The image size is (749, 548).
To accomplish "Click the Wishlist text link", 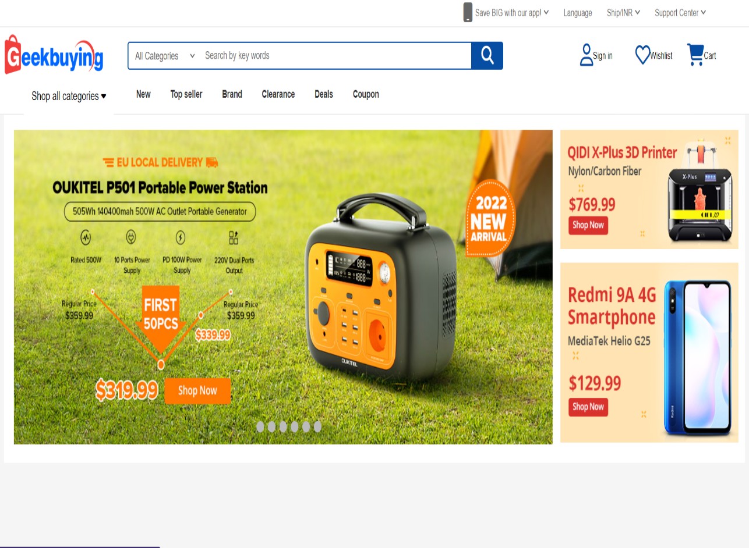I will click(662, 56).
